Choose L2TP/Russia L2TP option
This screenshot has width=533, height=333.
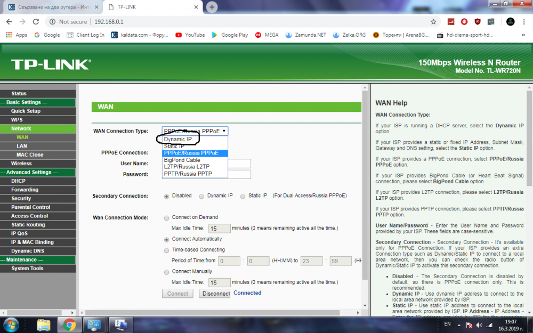click(x=195, y=167)
